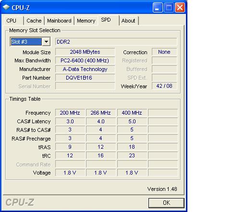Expand the memory slot dropdown arrow
Image resolution: width=246 pixels, height=212 pixels.
click(x=46, y=42)
